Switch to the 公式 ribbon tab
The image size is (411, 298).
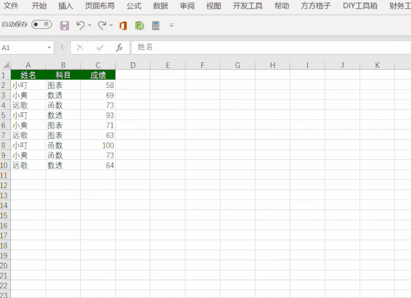[x=134, y=6]
